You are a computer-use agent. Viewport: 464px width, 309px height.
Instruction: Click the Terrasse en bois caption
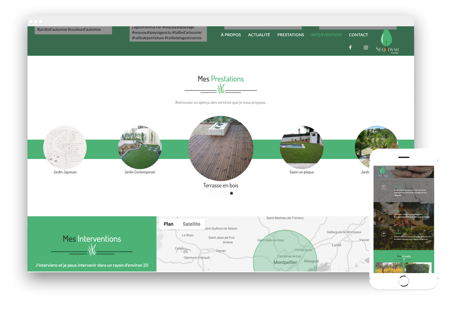point(221,185)
